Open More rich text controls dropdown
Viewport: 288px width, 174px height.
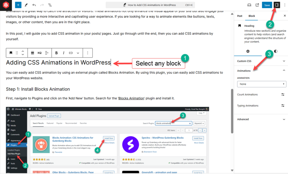(78, 53)
